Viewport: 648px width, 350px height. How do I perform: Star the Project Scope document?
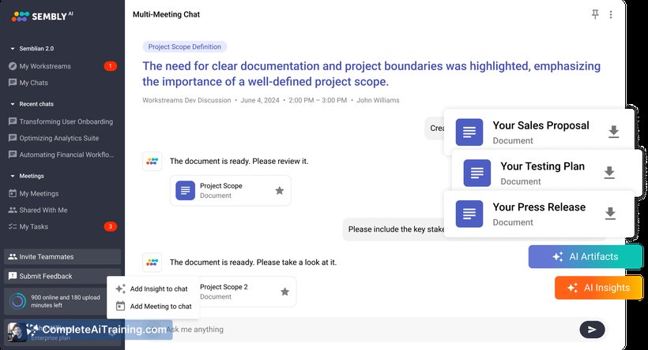click(280, 191)
